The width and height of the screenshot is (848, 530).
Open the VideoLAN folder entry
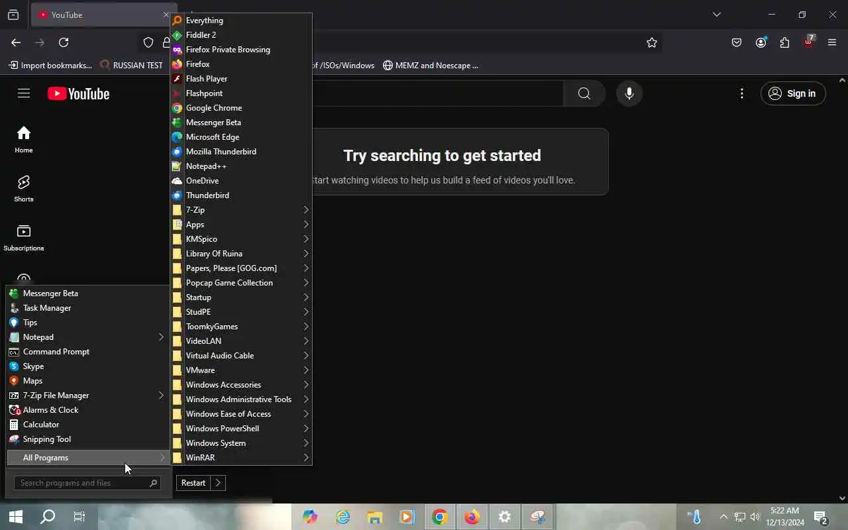pos(241,341)
